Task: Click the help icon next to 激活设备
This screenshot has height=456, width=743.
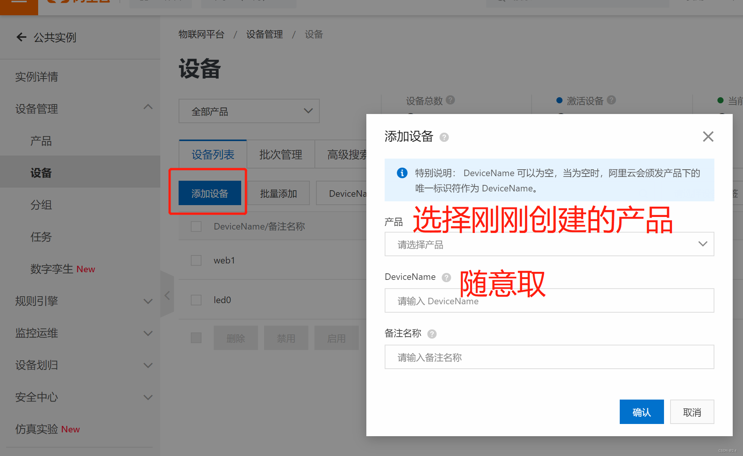Action: coord(611,100)
